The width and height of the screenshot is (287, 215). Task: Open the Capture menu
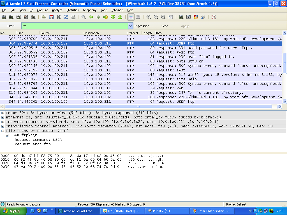click(43, 10)
